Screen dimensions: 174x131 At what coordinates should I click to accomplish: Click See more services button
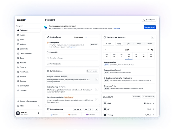(x=92, y=71)
